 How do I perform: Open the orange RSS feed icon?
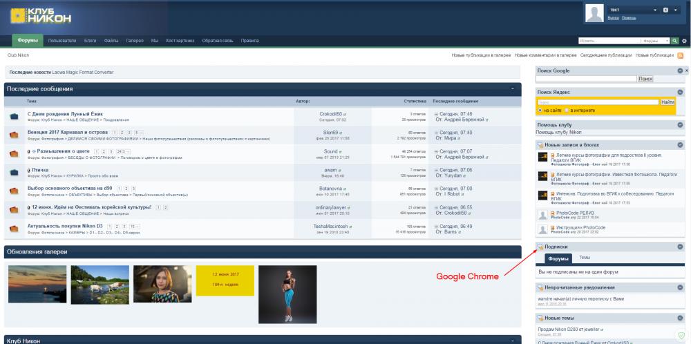[x=680, y=55]
